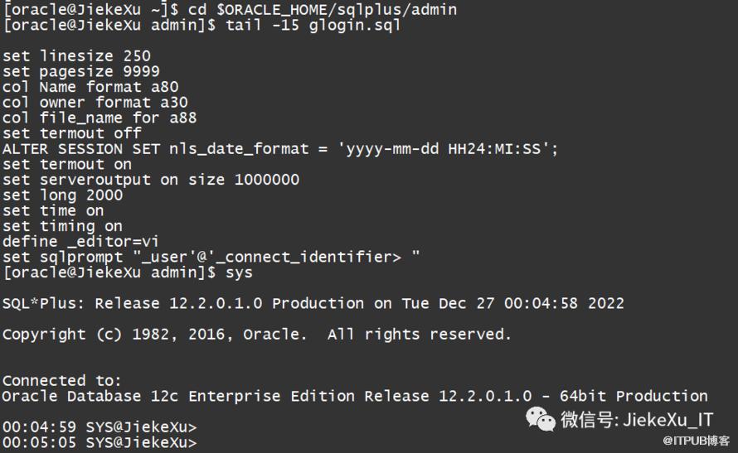The image size is (738, 453).
Task: Click the Oracle copyright notice line
Action: tap(256, 335)
